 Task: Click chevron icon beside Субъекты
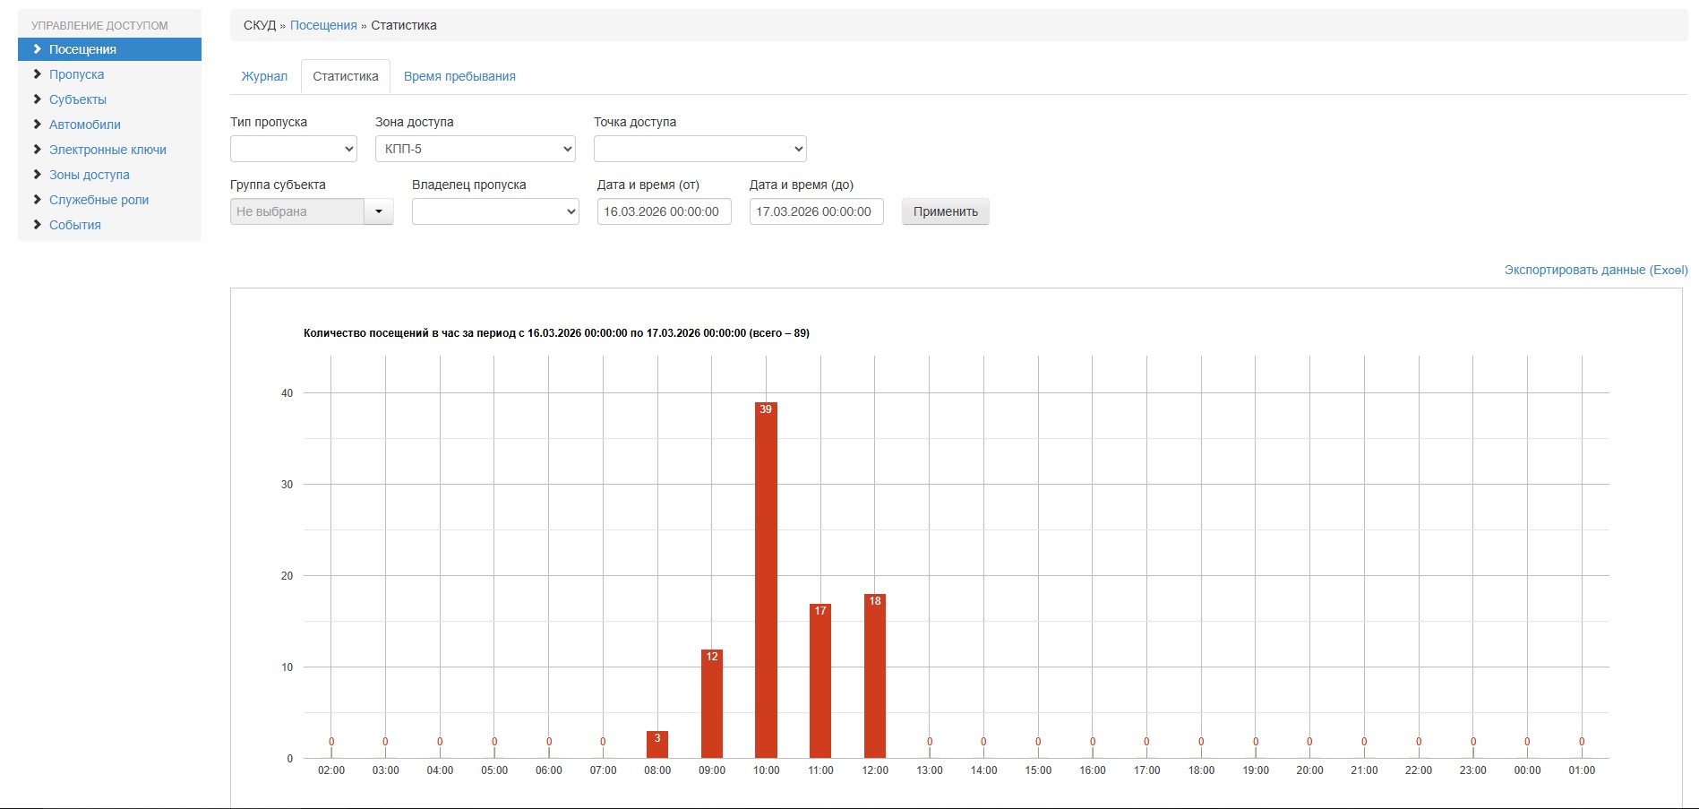pyautogui.click(x=38, y=99)
